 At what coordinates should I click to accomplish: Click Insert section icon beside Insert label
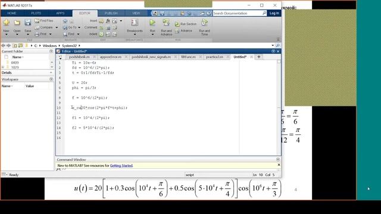pos(101,21)
